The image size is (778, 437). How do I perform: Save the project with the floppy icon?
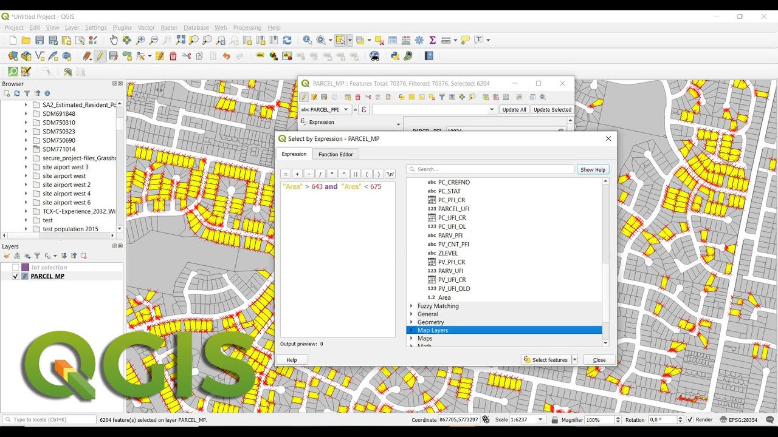pyautogui.click(x=40, y=40)
